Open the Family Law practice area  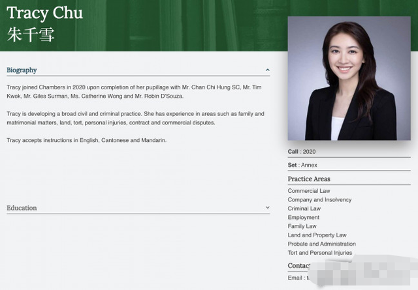point(302,226)
